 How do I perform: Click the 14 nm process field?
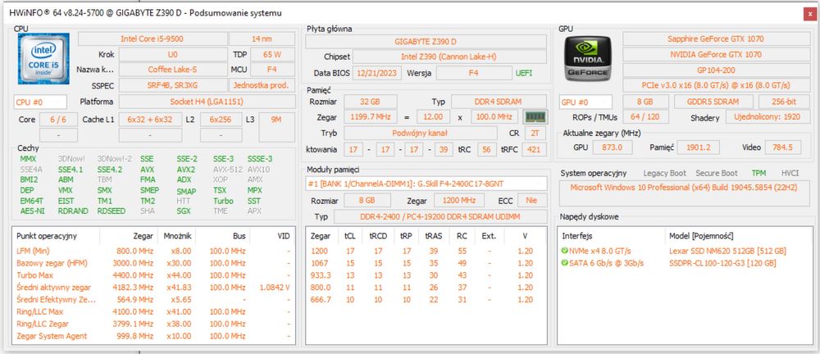point(262,39)
